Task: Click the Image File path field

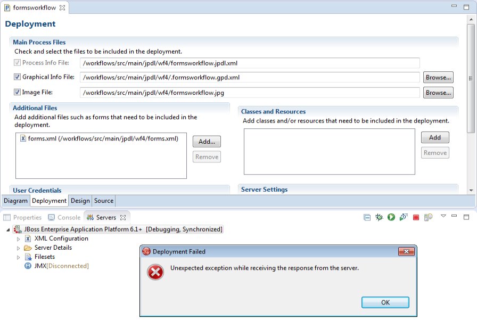Action: tap(249, 93)
